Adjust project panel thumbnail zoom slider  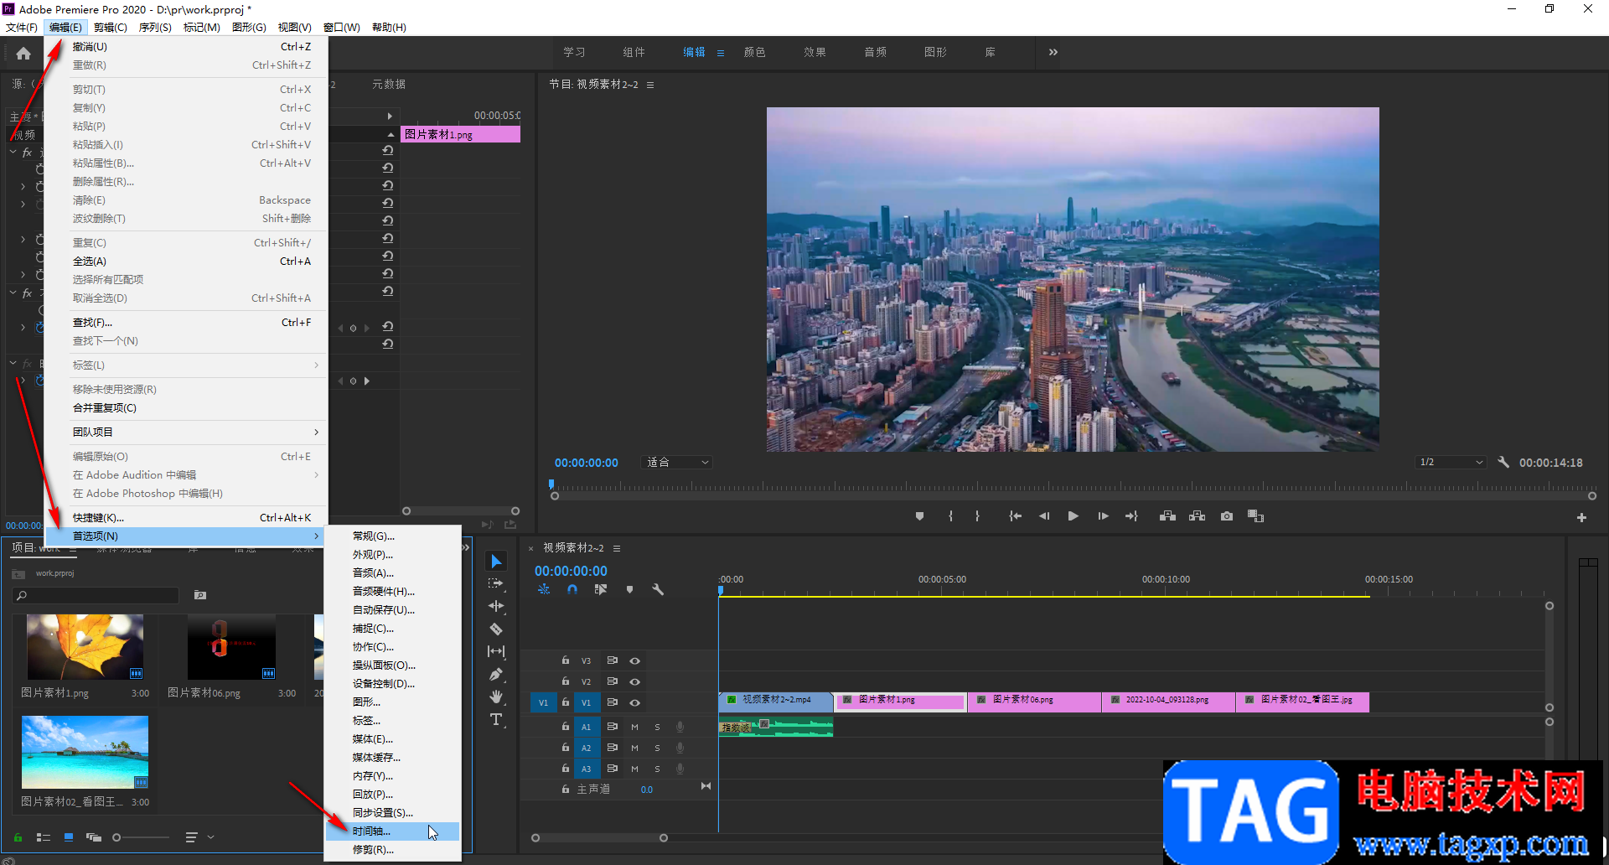pyautogui.click(x=117, y=837)
